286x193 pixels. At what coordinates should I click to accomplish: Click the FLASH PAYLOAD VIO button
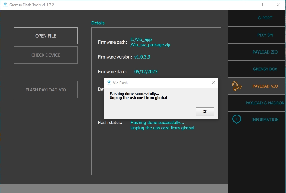tap(46, 90)
